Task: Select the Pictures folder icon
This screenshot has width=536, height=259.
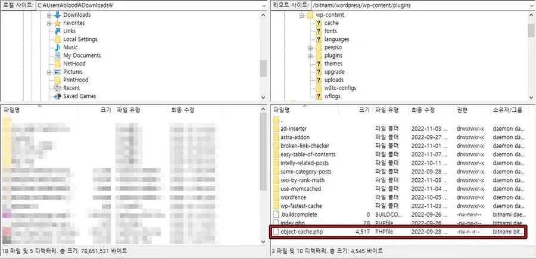Action: point(57,72)
